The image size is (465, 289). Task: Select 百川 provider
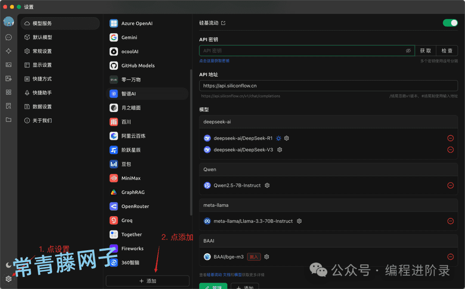click(147, 122)
